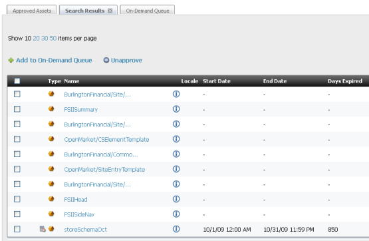Check the FSIIHead row checkbox
The image size is (369, 241).
coord(17,199)
